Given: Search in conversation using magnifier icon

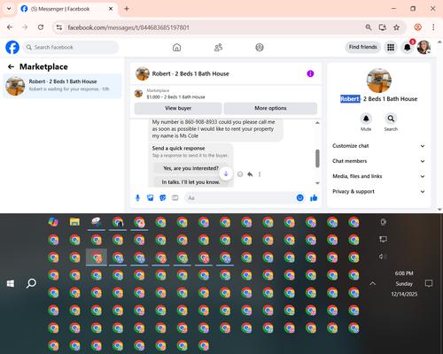Looking at the screenshot, I should click(391, 119).
